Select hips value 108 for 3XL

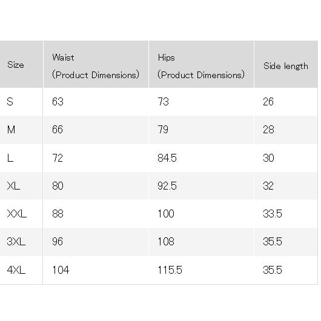[x=166, y=242]
